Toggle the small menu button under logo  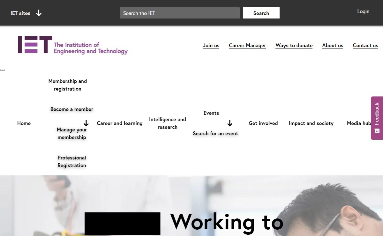pyautogui.click(x=3, y=70)
